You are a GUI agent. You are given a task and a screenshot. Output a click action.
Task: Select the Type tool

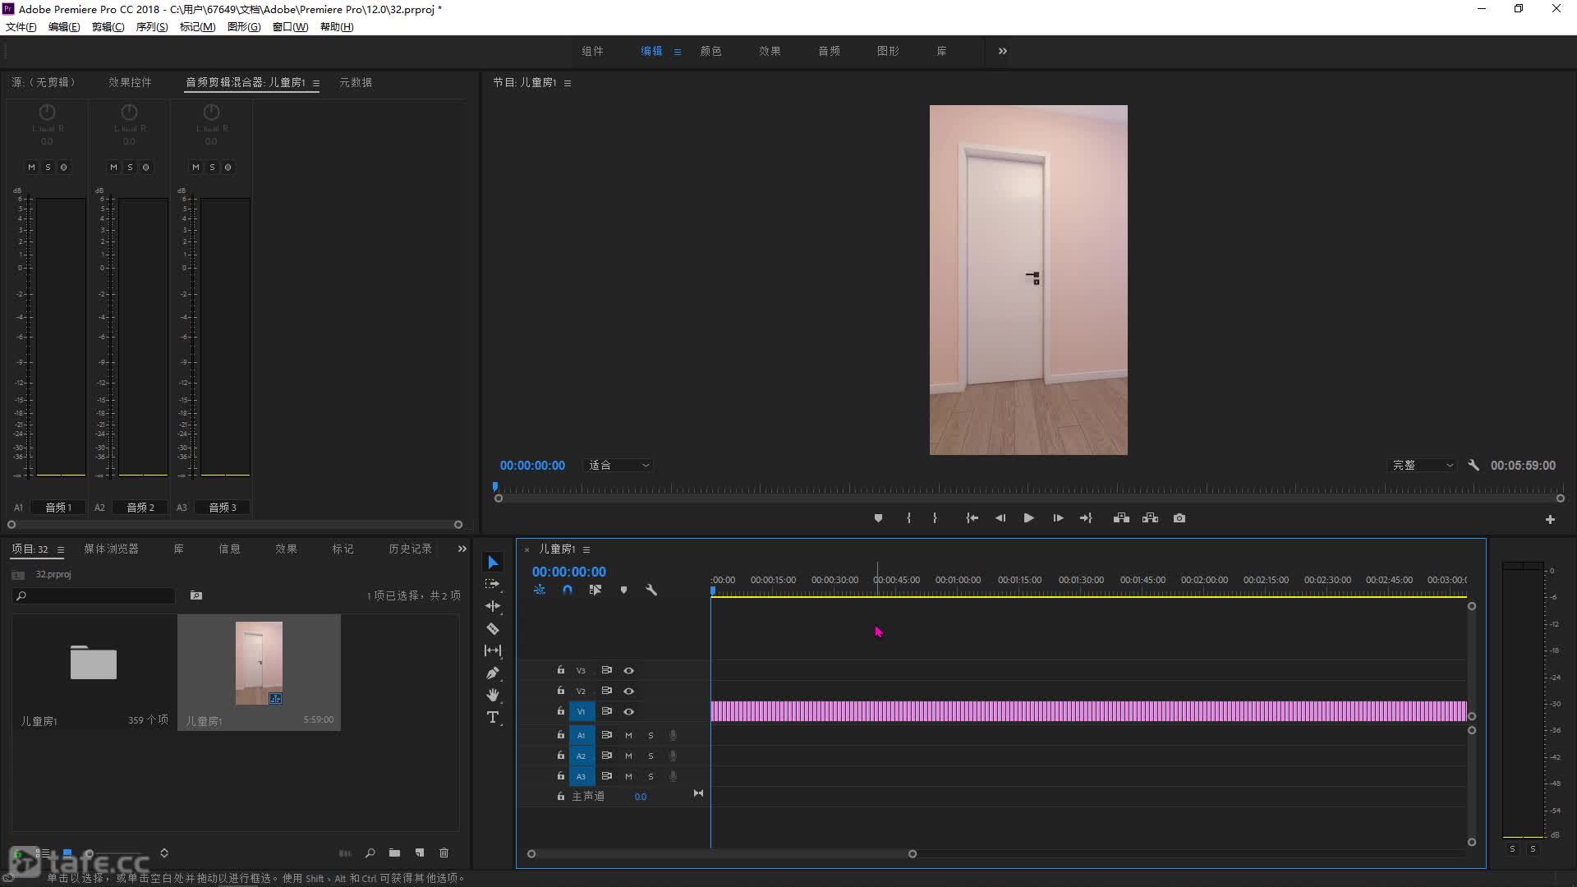[x=493, y=717]
